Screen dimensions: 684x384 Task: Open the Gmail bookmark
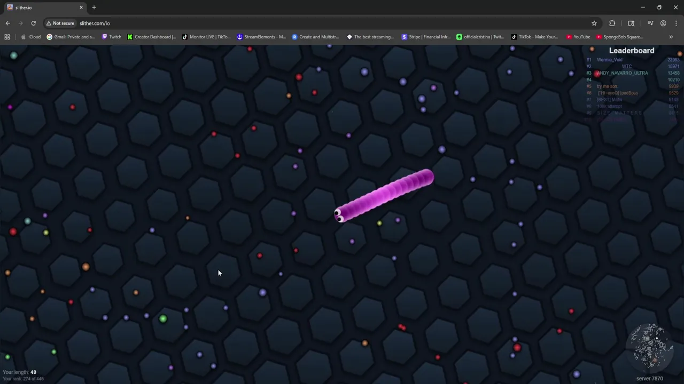click(71, 37)
